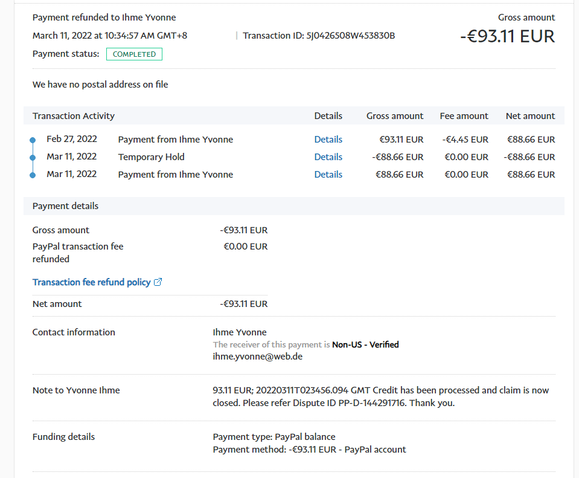Click external link icon beside refund policy
Image resolution: width=579 pixels, height=478 pixels.
[158, 282]
